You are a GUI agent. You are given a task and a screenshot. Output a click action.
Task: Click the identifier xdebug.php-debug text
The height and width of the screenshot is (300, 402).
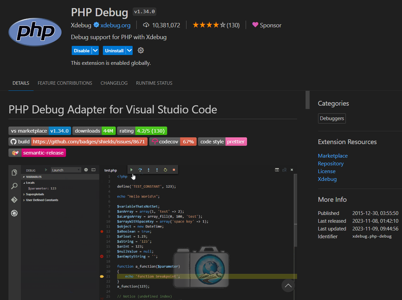click(372, 236)
